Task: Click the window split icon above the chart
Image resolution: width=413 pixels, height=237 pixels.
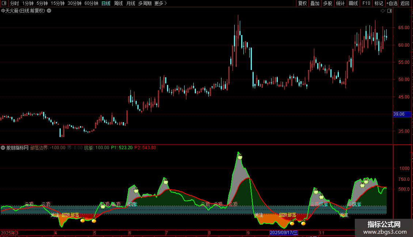Action: pos(390,11)
